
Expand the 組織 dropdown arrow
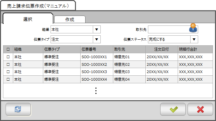point(97,29)
